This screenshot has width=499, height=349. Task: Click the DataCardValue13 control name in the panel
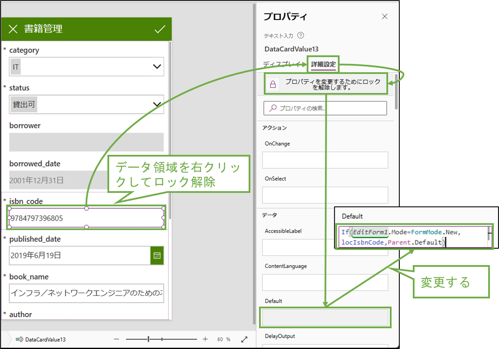[292, 49]
